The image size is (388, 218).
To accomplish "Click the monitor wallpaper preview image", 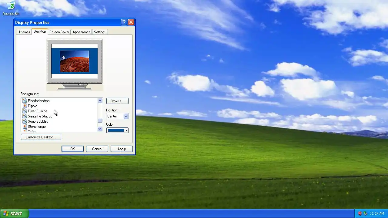I will coord(75,61).
